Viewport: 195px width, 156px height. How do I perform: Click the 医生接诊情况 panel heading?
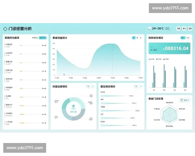108,86
